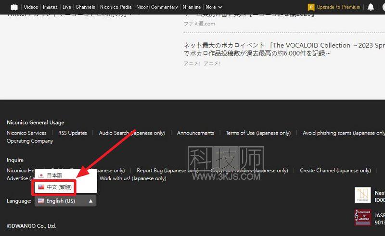The width and height of the screenshot is (385, 236).
Task: Open Audio Search (Japanese only) link
Action: (x=132, y=133)
